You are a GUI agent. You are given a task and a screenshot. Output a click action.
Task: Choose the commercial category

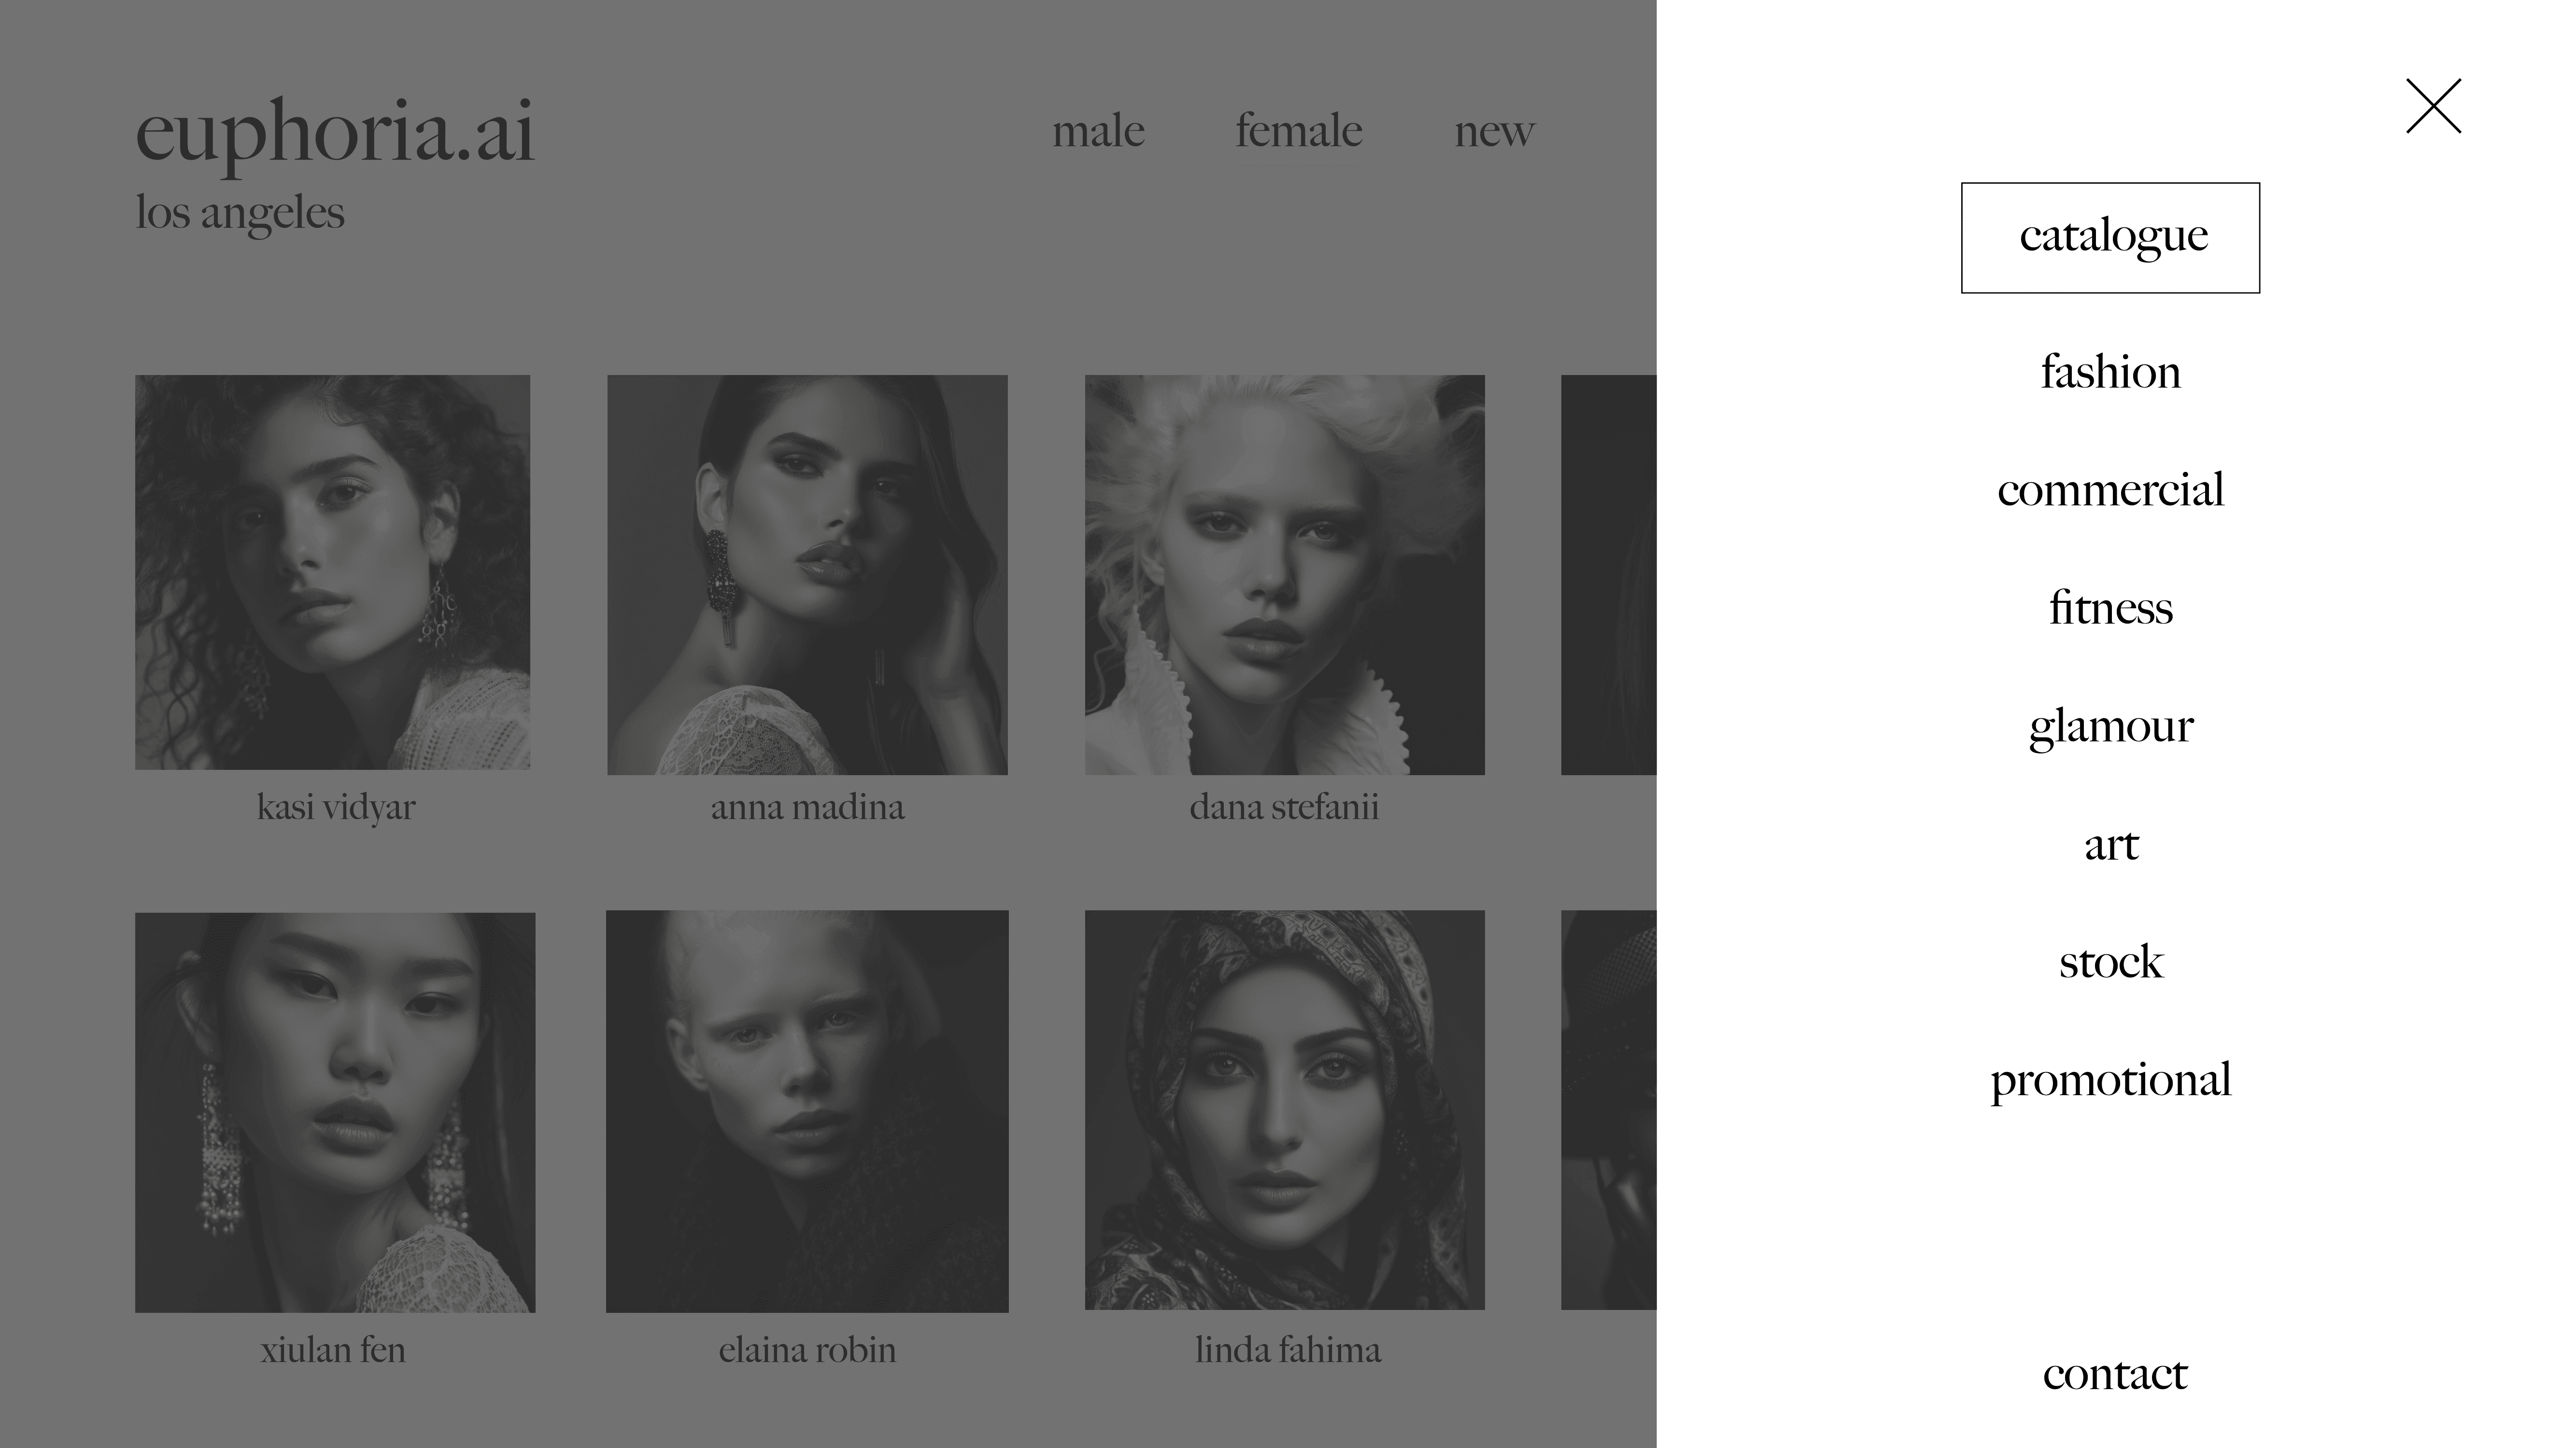(2110, 489)
